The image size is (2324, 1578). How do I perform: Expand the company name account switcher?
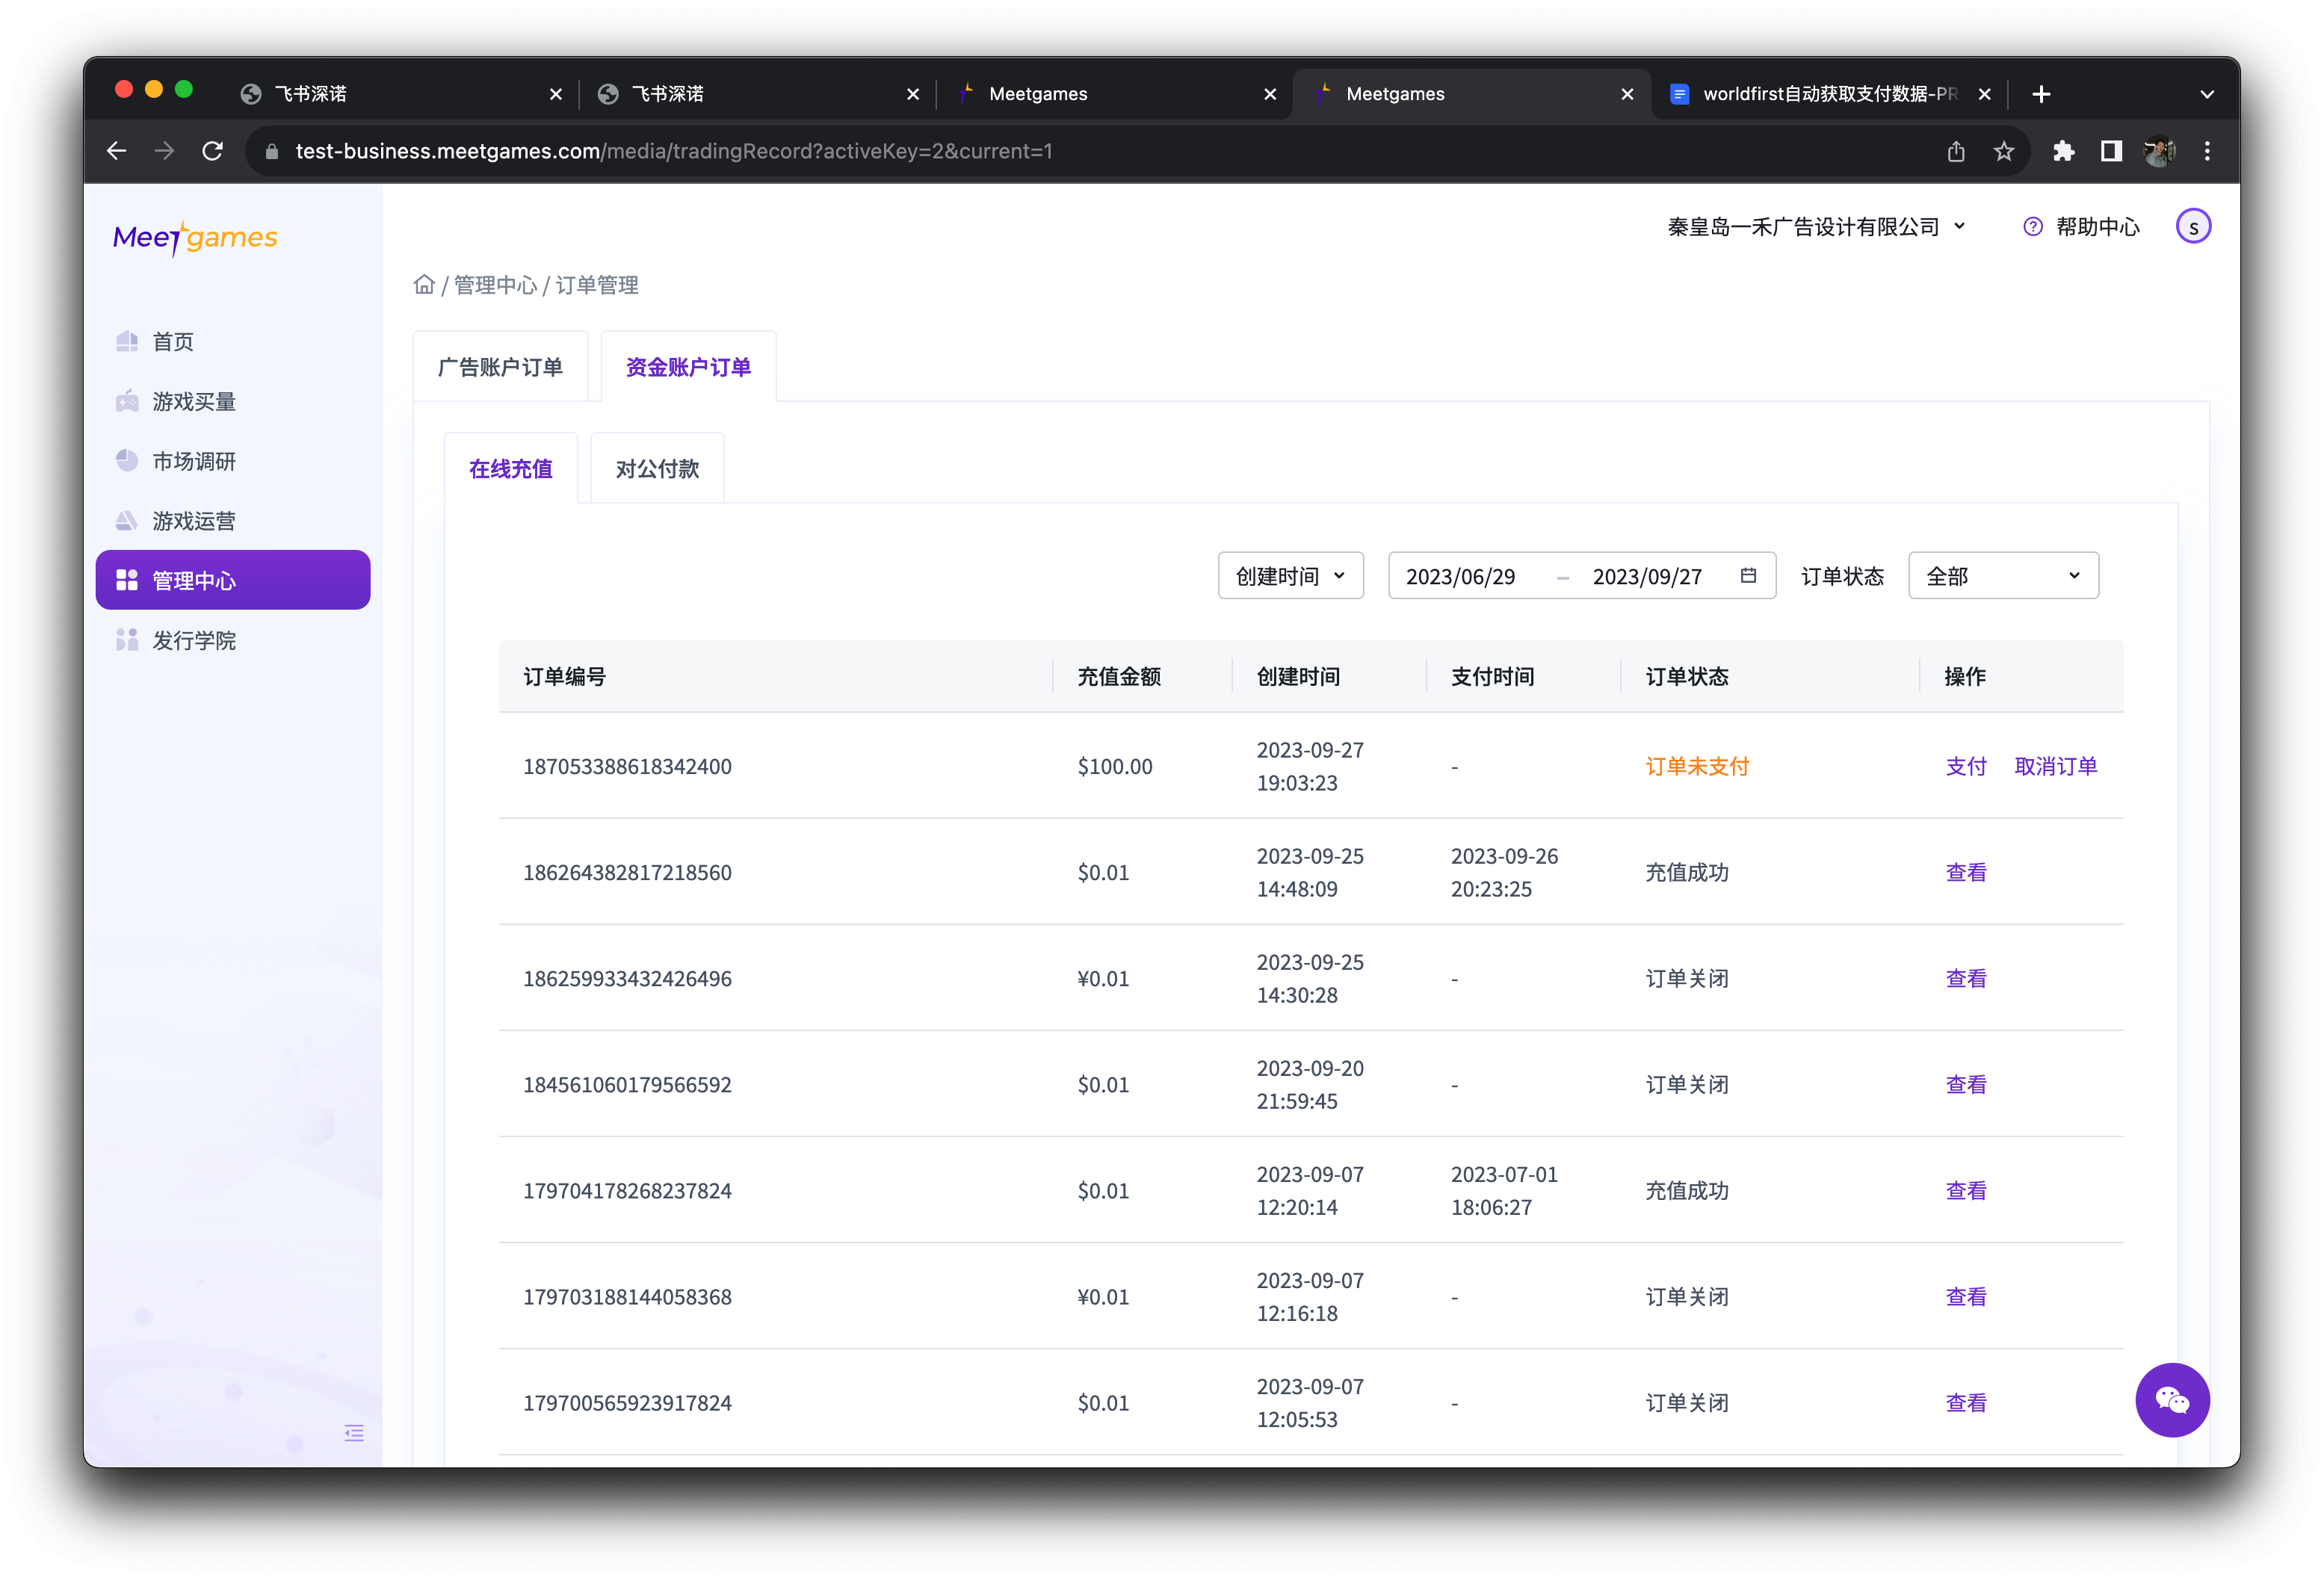pos(1816,227)
